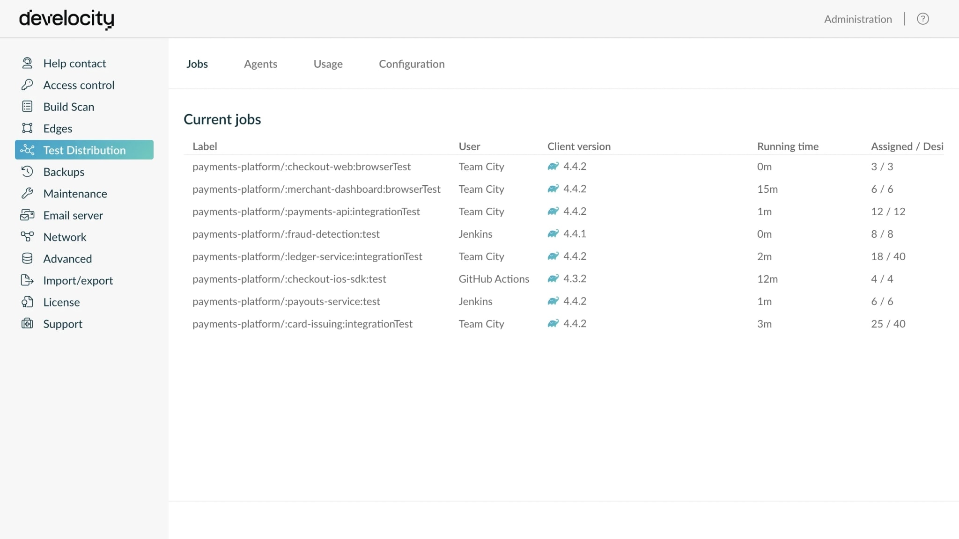
Task: Click Gradle elephant icon in payments-api row
Action: [x=553, y=211]
